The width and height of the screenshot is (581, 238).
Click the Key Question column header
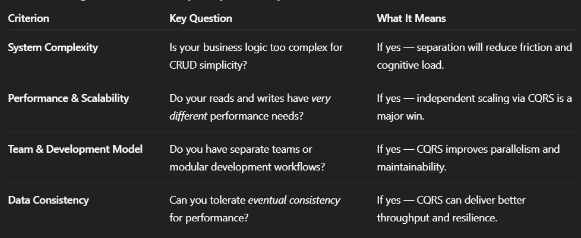[201, 18]
